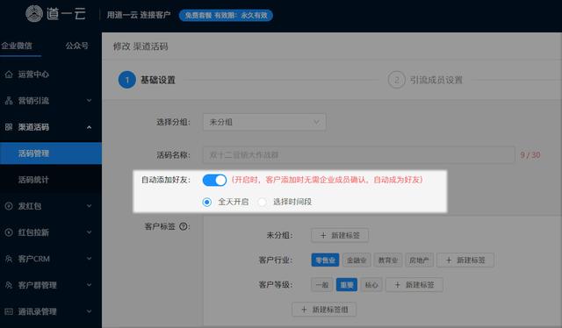Click the 发红包 sidebar icon

(x=9, y=206)
